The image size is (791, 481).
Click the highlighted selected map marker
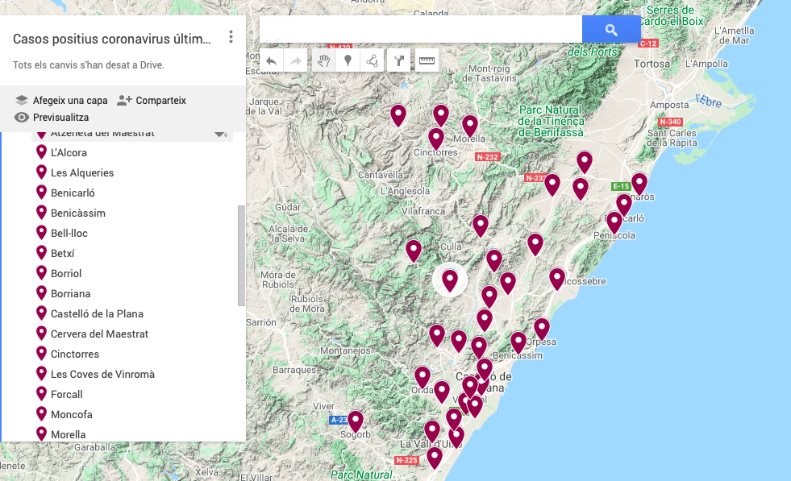[450, 279]
